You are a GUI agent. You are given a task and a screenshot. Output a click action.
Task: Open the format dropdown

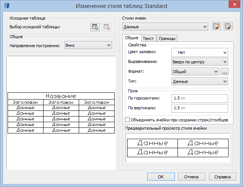pos(195,71)
